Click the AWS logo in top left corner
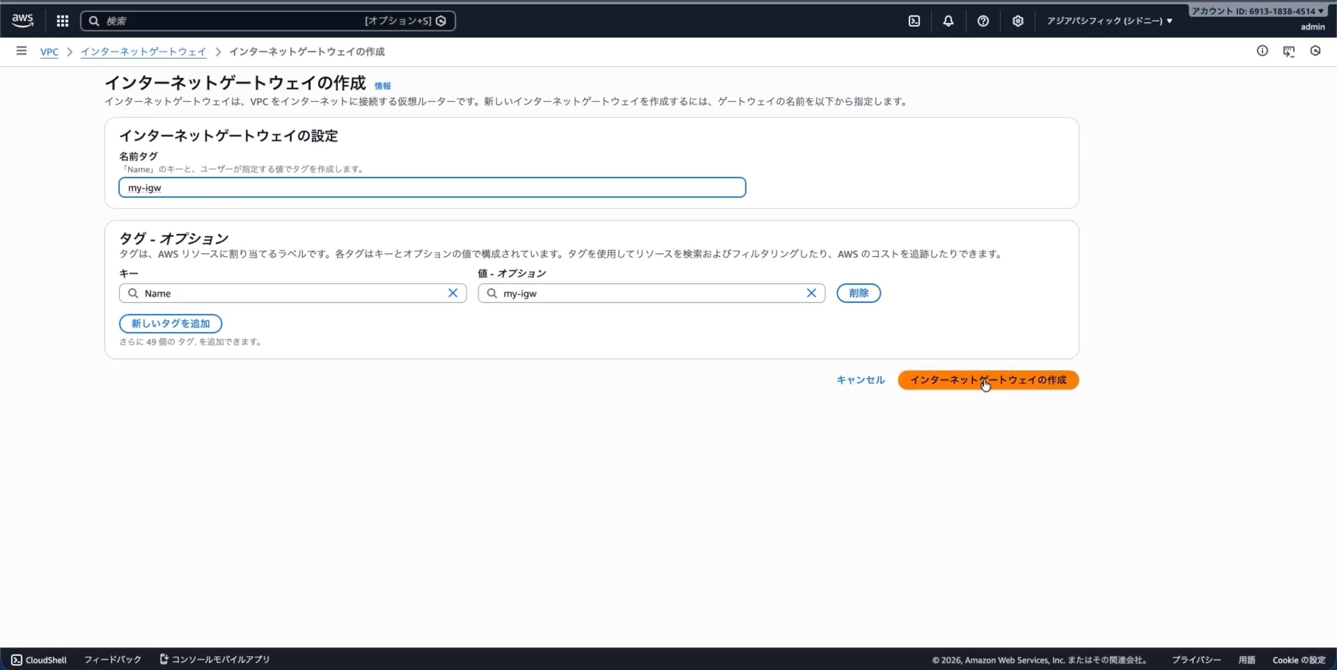 click(x=22, y=20)
